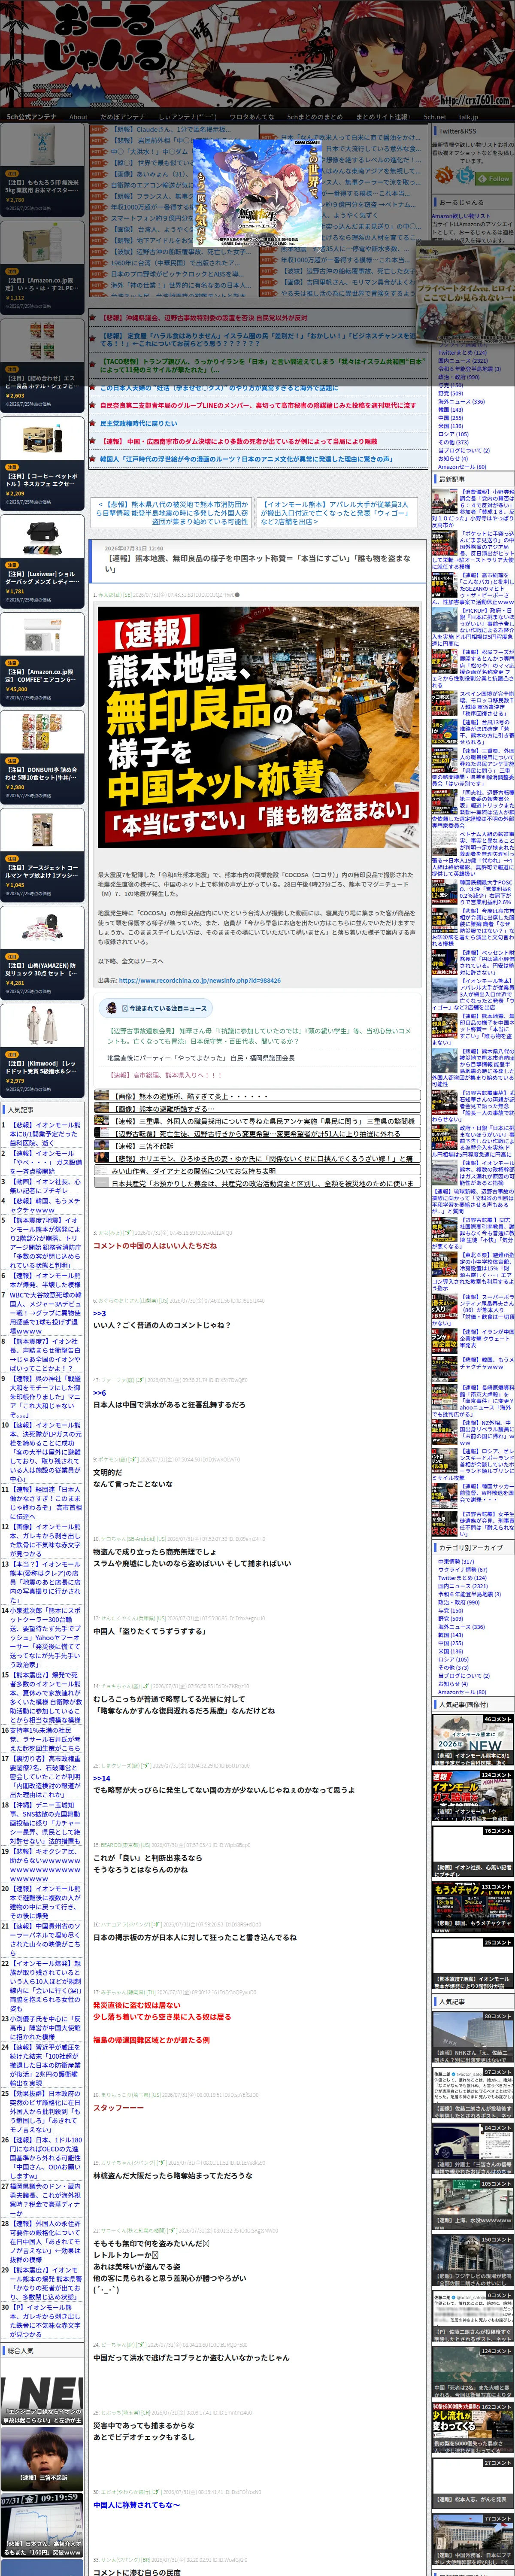This screenshot has height=2576, width=515.
Task: Open 【画像】熊本の避難所、酷すぎて炎上 related link
Action: coord(257,1095)
